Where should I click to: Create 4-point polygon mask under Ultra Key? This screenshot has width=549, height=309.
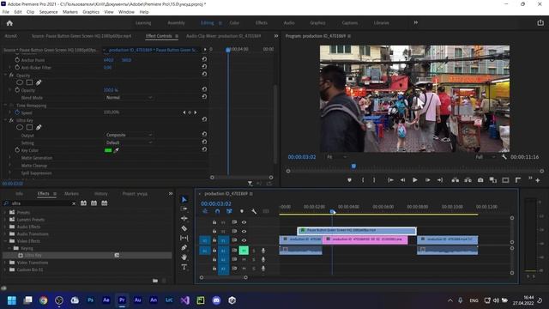pos(29,128)
